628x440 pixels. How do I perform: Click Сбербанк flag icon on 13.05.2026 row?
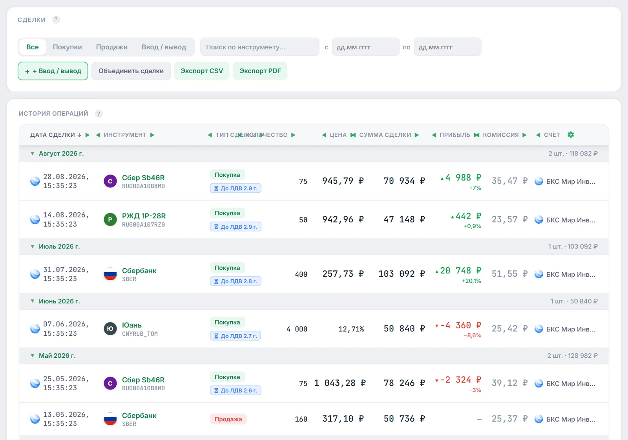110,419
